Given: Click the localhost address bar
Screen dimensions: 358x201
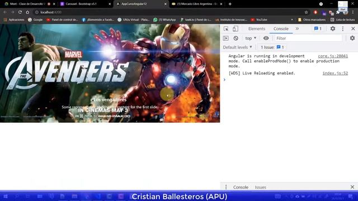Looking at the screenshot, I should (x=169, y=12).
